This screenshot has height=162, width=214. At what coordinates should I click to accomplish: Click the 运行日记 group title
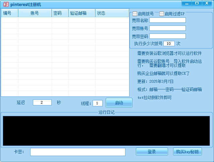(106, 112)
